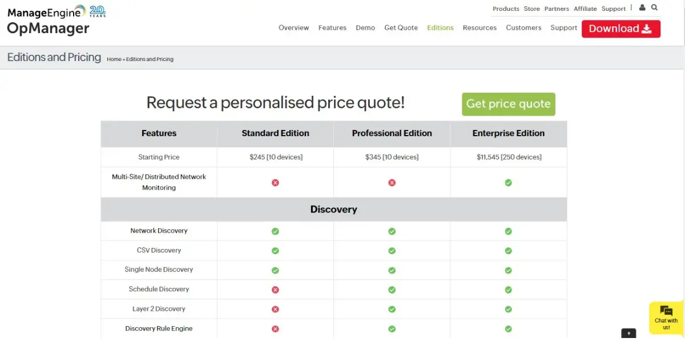Click Enterprise Edition check for Discovery Rule Engine

tap(508, 329)
